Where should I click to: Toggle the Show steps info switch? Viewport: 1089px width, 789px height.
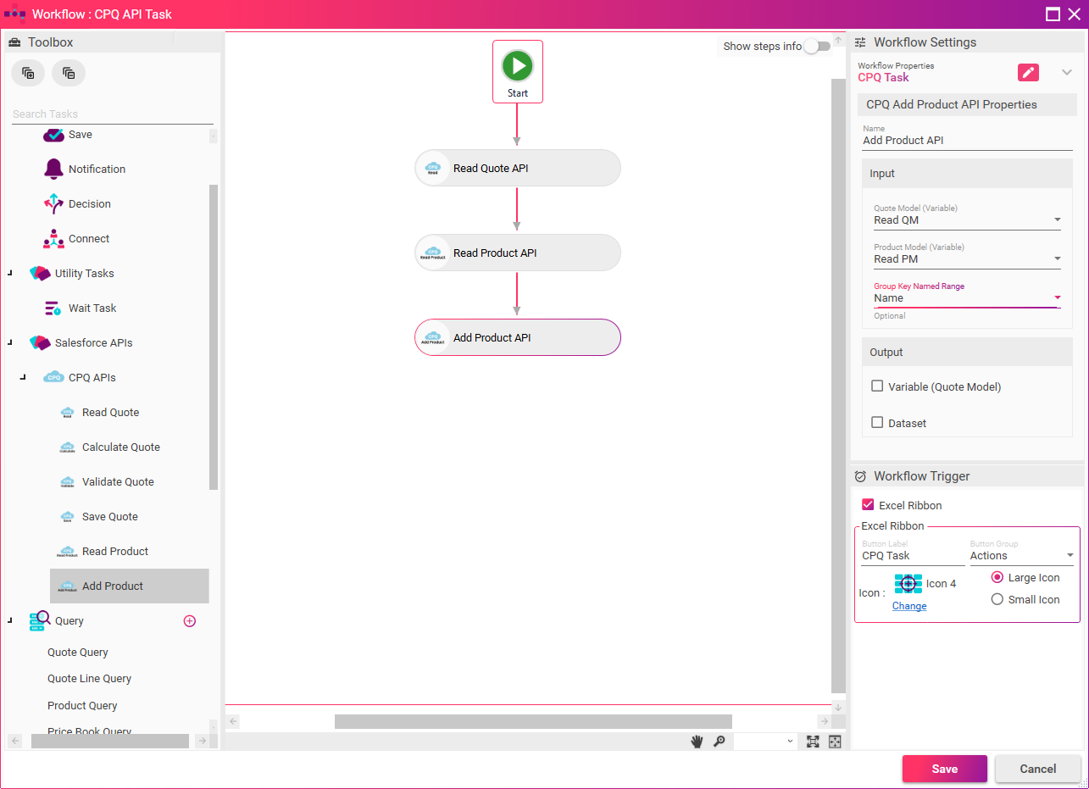(x=817, y=47)
